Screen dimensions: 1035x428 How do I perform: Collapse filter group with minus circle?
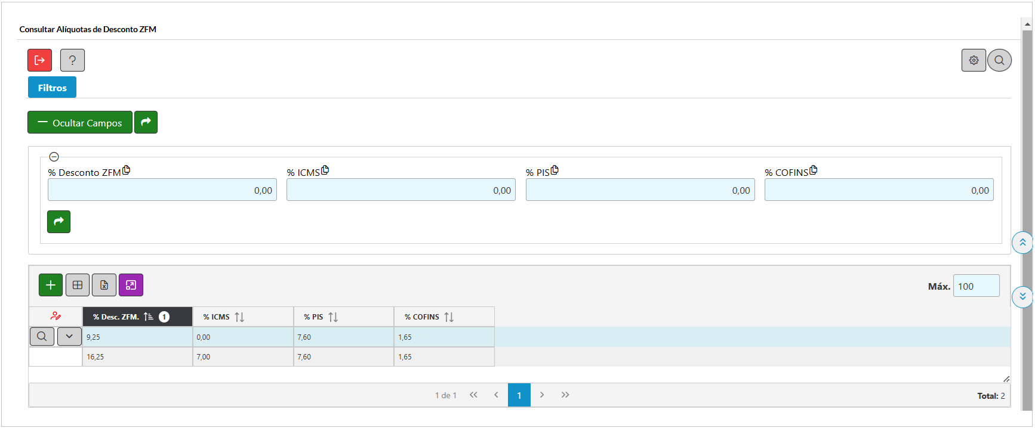pos(54,157)
